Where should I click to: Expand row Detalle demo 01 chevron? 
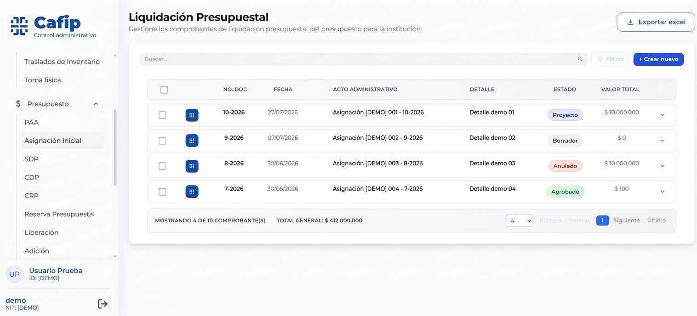point(662,115)
